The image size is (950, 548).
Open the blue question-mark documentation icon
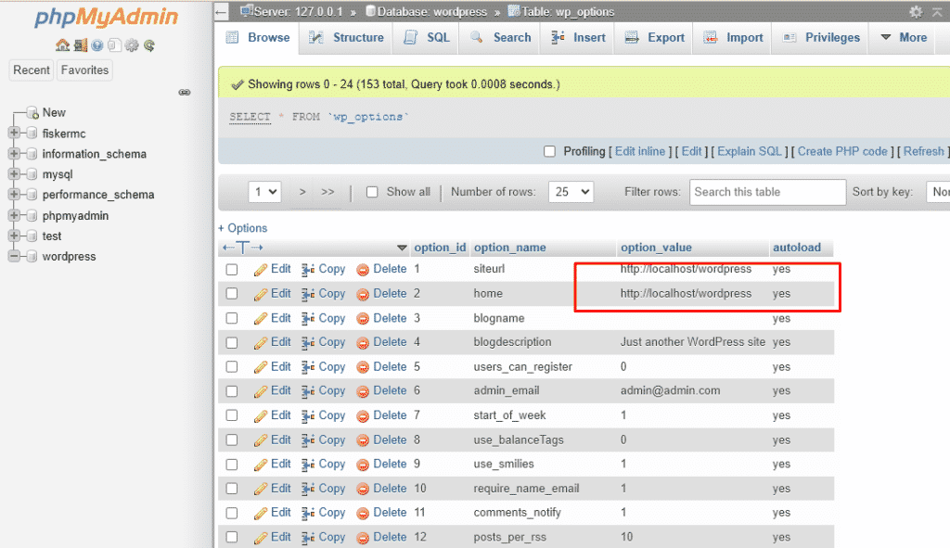(x=96, y=45)
